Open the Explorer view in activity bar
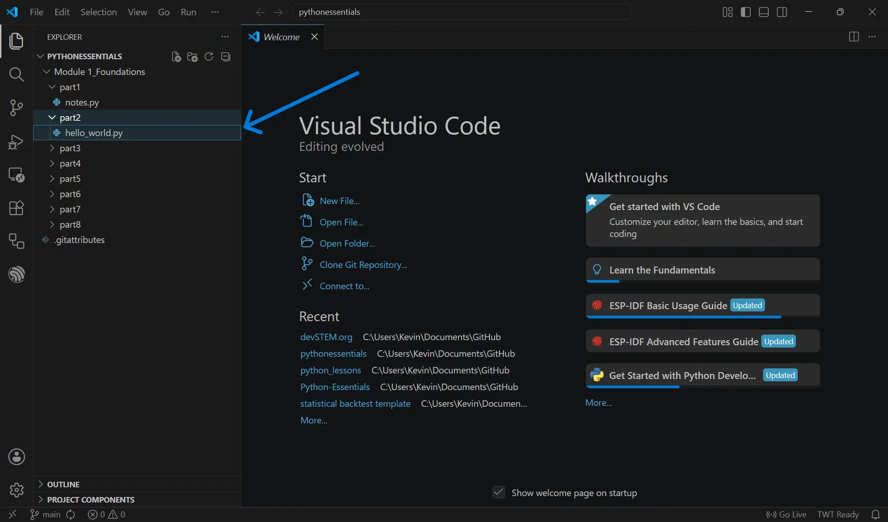Screen dimensions: 888x522 click(17, 41)
